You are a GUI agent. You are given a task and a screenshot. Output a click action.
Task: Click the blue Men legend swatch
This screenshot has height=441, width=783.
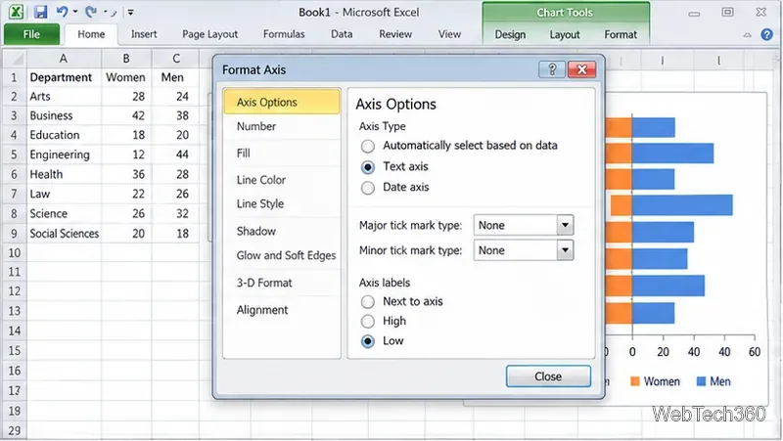point(701,381)
